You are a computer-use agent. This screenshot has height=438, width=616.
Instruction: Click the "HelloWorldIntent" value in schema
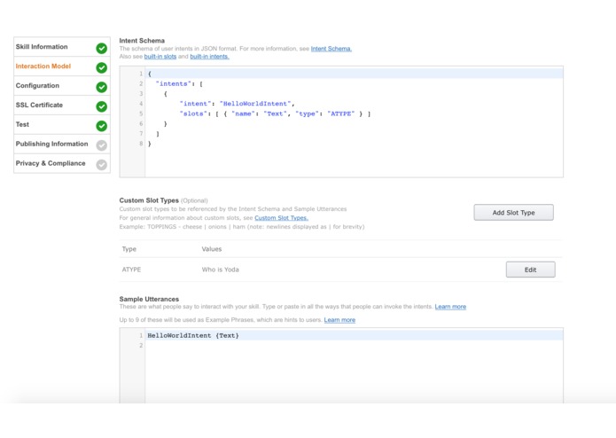point(255,104)
